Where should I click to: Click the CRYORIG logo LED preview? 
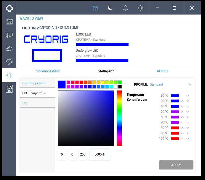[46, 39]
